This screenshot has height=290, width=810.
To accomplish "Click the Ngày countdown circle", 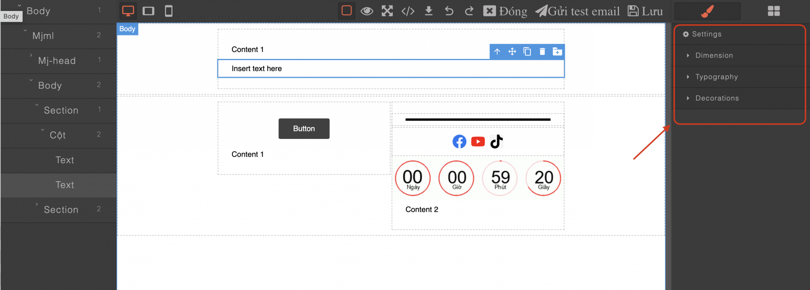I will pos(413,178).
